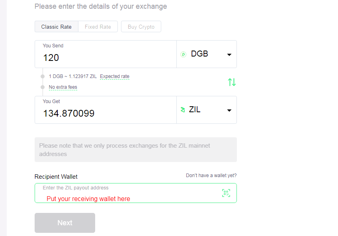Focus the You Send amount field
Image resolution: width=338 pixels, height=236 pixels.
(106, 54)
